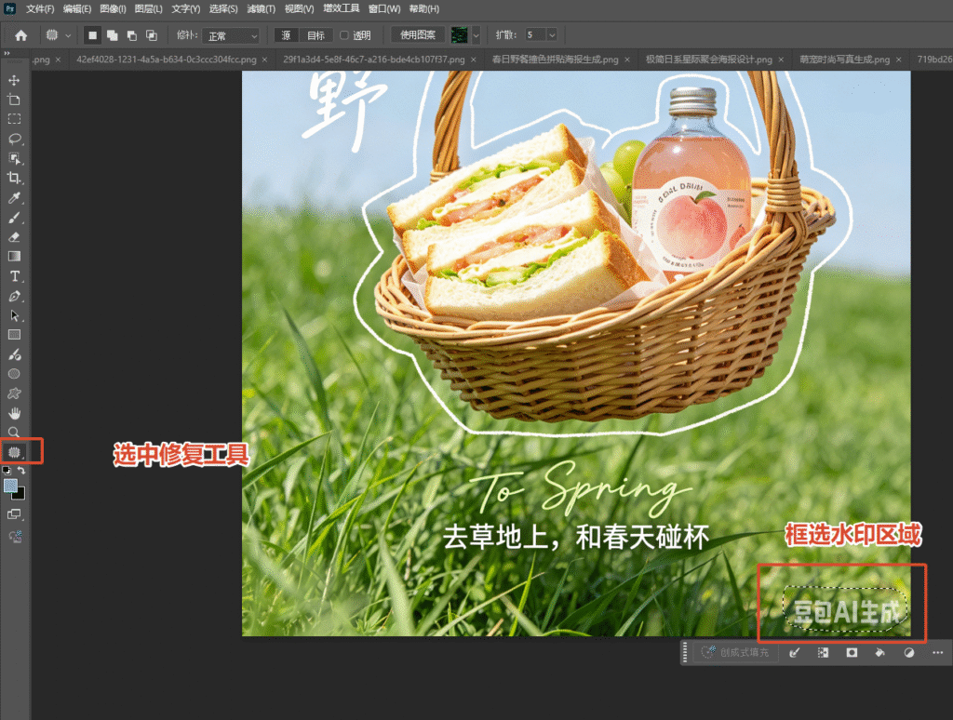953x720 pixels.
Task: Select the Artboard tool
Action: [14, 100]
